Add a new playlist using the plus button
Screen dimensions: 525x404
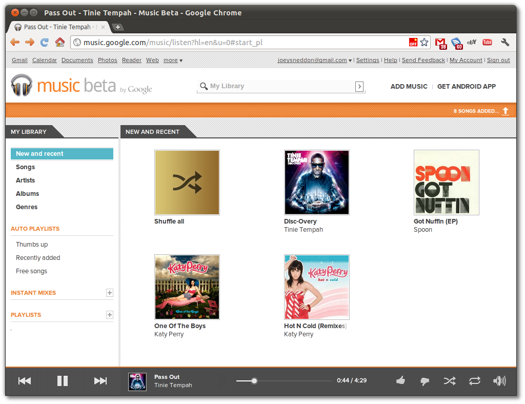pyautogui.click(x=109, y=314)
